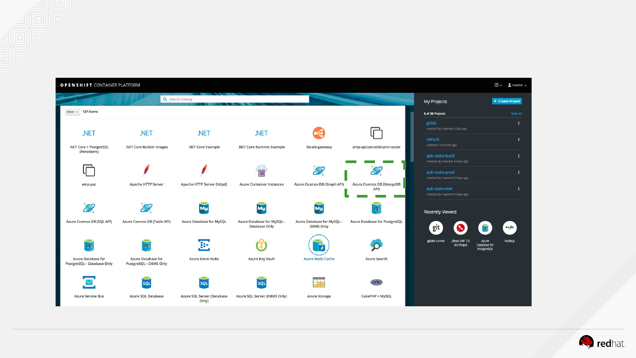Open the default project link
The width and height of the screenshot is (636, 358).
click(x=433, y=139)
